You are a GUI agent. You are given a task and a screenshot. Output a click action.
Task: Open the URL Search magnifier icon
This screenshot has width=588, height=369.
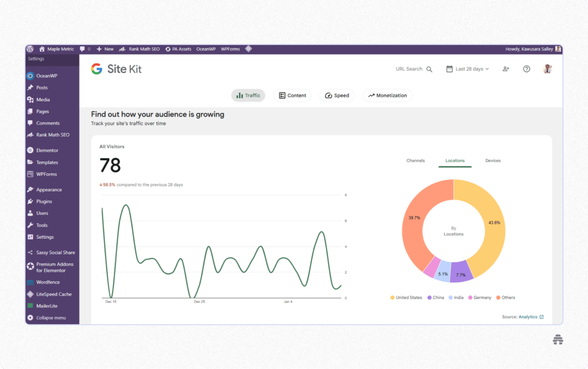pyautogui.click(x=428, y=69)
